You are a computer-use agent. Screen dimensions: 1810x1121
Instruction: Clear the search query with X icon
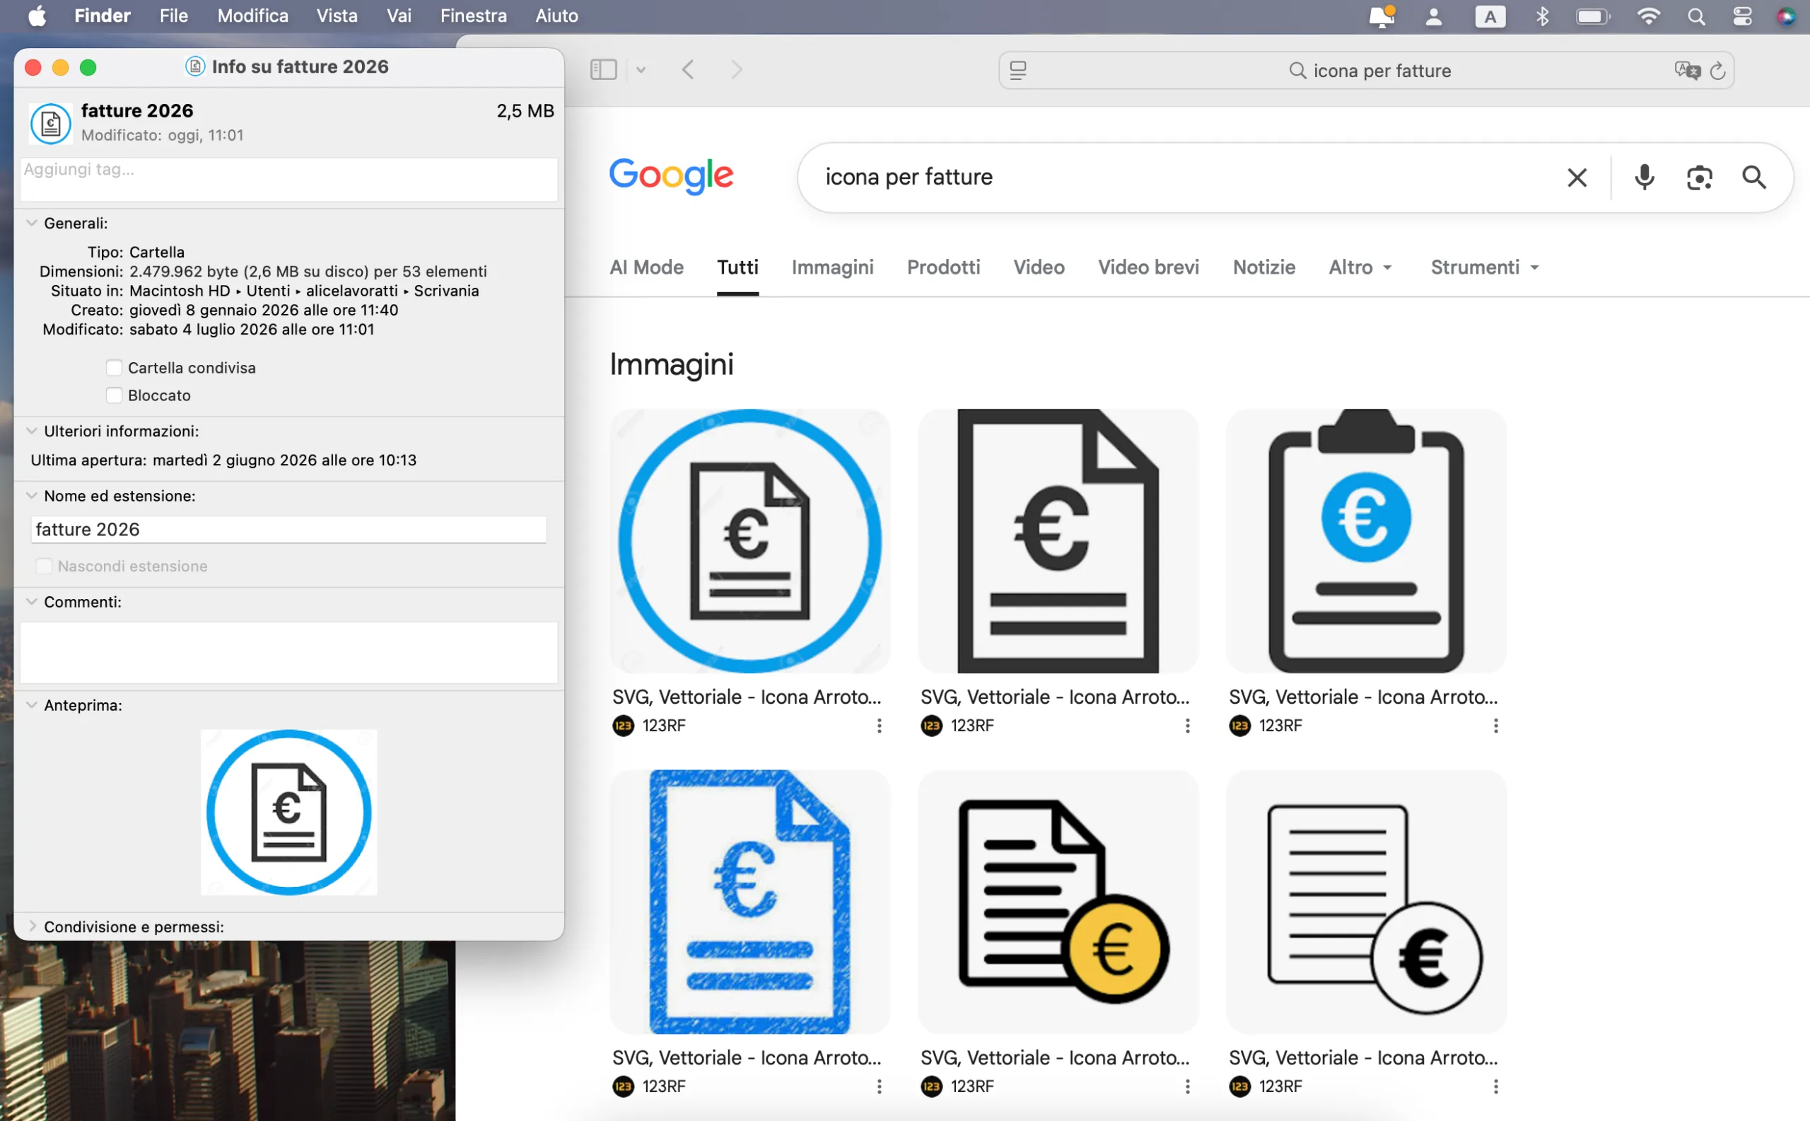[1577, 178]
